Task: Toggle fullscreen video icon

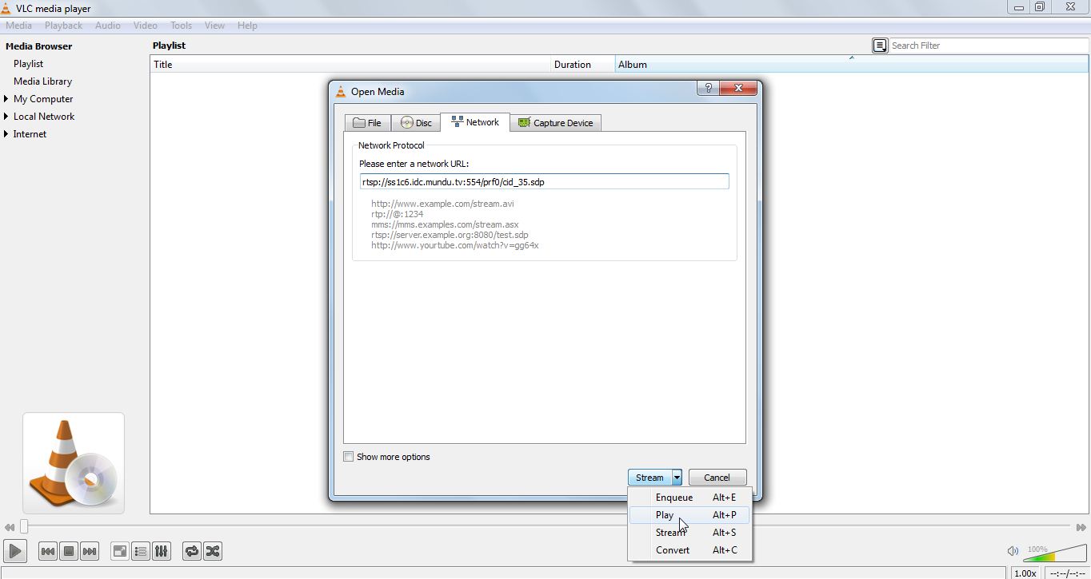Action: coord(120,551)
